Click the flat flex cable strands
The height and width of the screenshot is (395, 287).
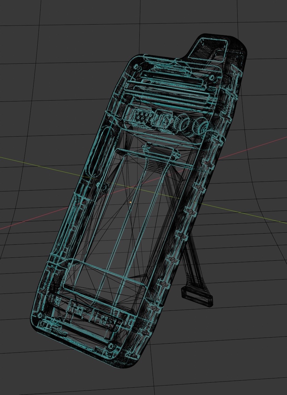(x=191, y=262)
